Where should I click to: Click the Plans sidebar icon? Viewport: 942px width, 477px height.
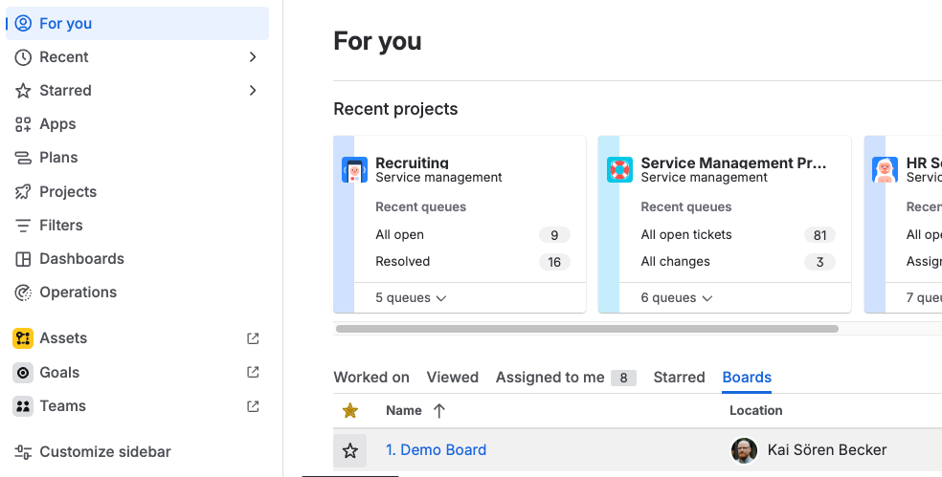click(x=23, y=158)
